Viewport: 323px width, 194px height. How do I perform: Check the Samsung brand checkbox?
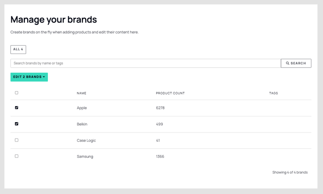(16, 156)
